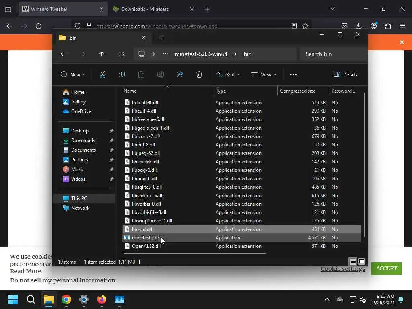The height and width of the screenshot is (309, 412).
Task: Click the Paste clipboard icon
Action: (141, 74)
